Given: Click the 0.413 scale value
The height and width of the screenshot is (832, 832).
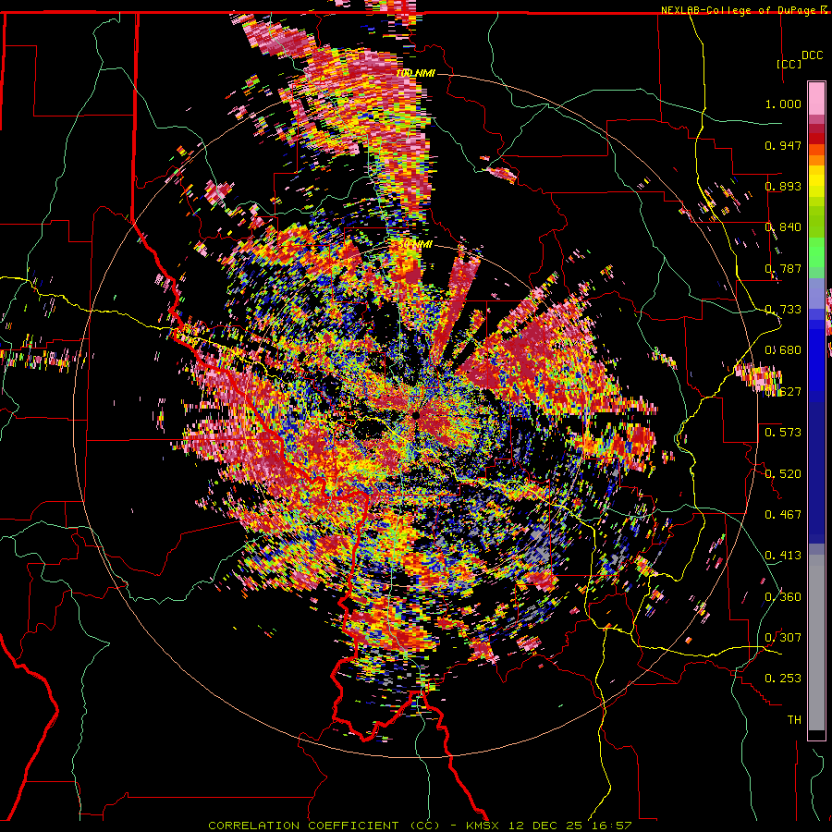Looking at the screenshot, I should (783, 556).
